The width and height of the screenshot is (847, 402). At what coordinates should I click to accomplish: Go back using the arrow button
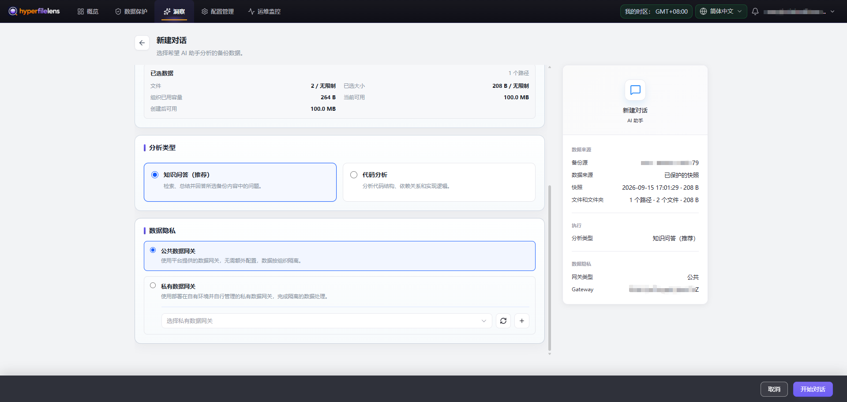coord(142,43)
